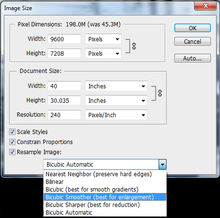This screenshot has width=220, height=218.
Task: Disable the Resample Image checkbox
Action: coord(12,152)
